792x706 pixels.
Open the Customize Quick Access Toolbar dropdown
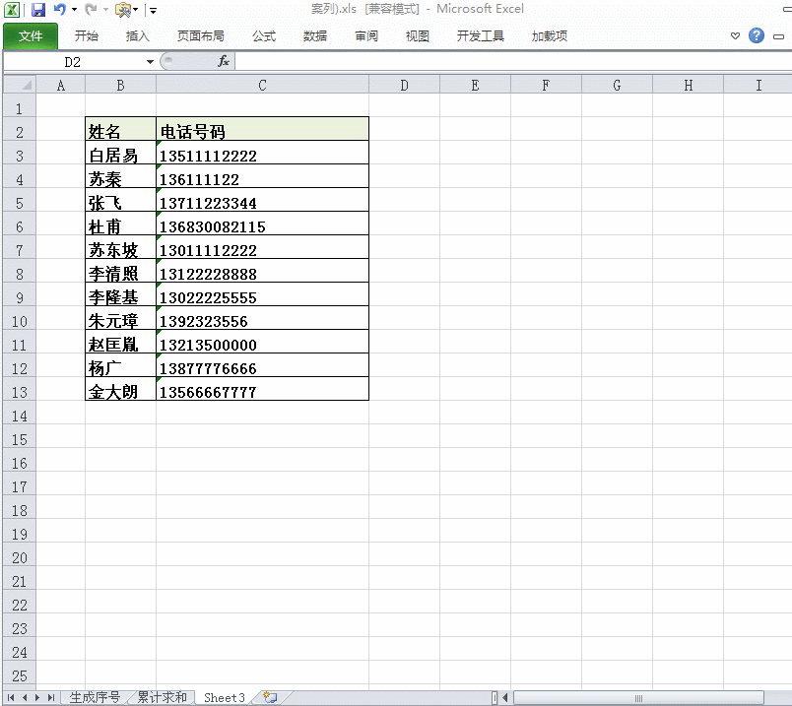pos(153,10)
